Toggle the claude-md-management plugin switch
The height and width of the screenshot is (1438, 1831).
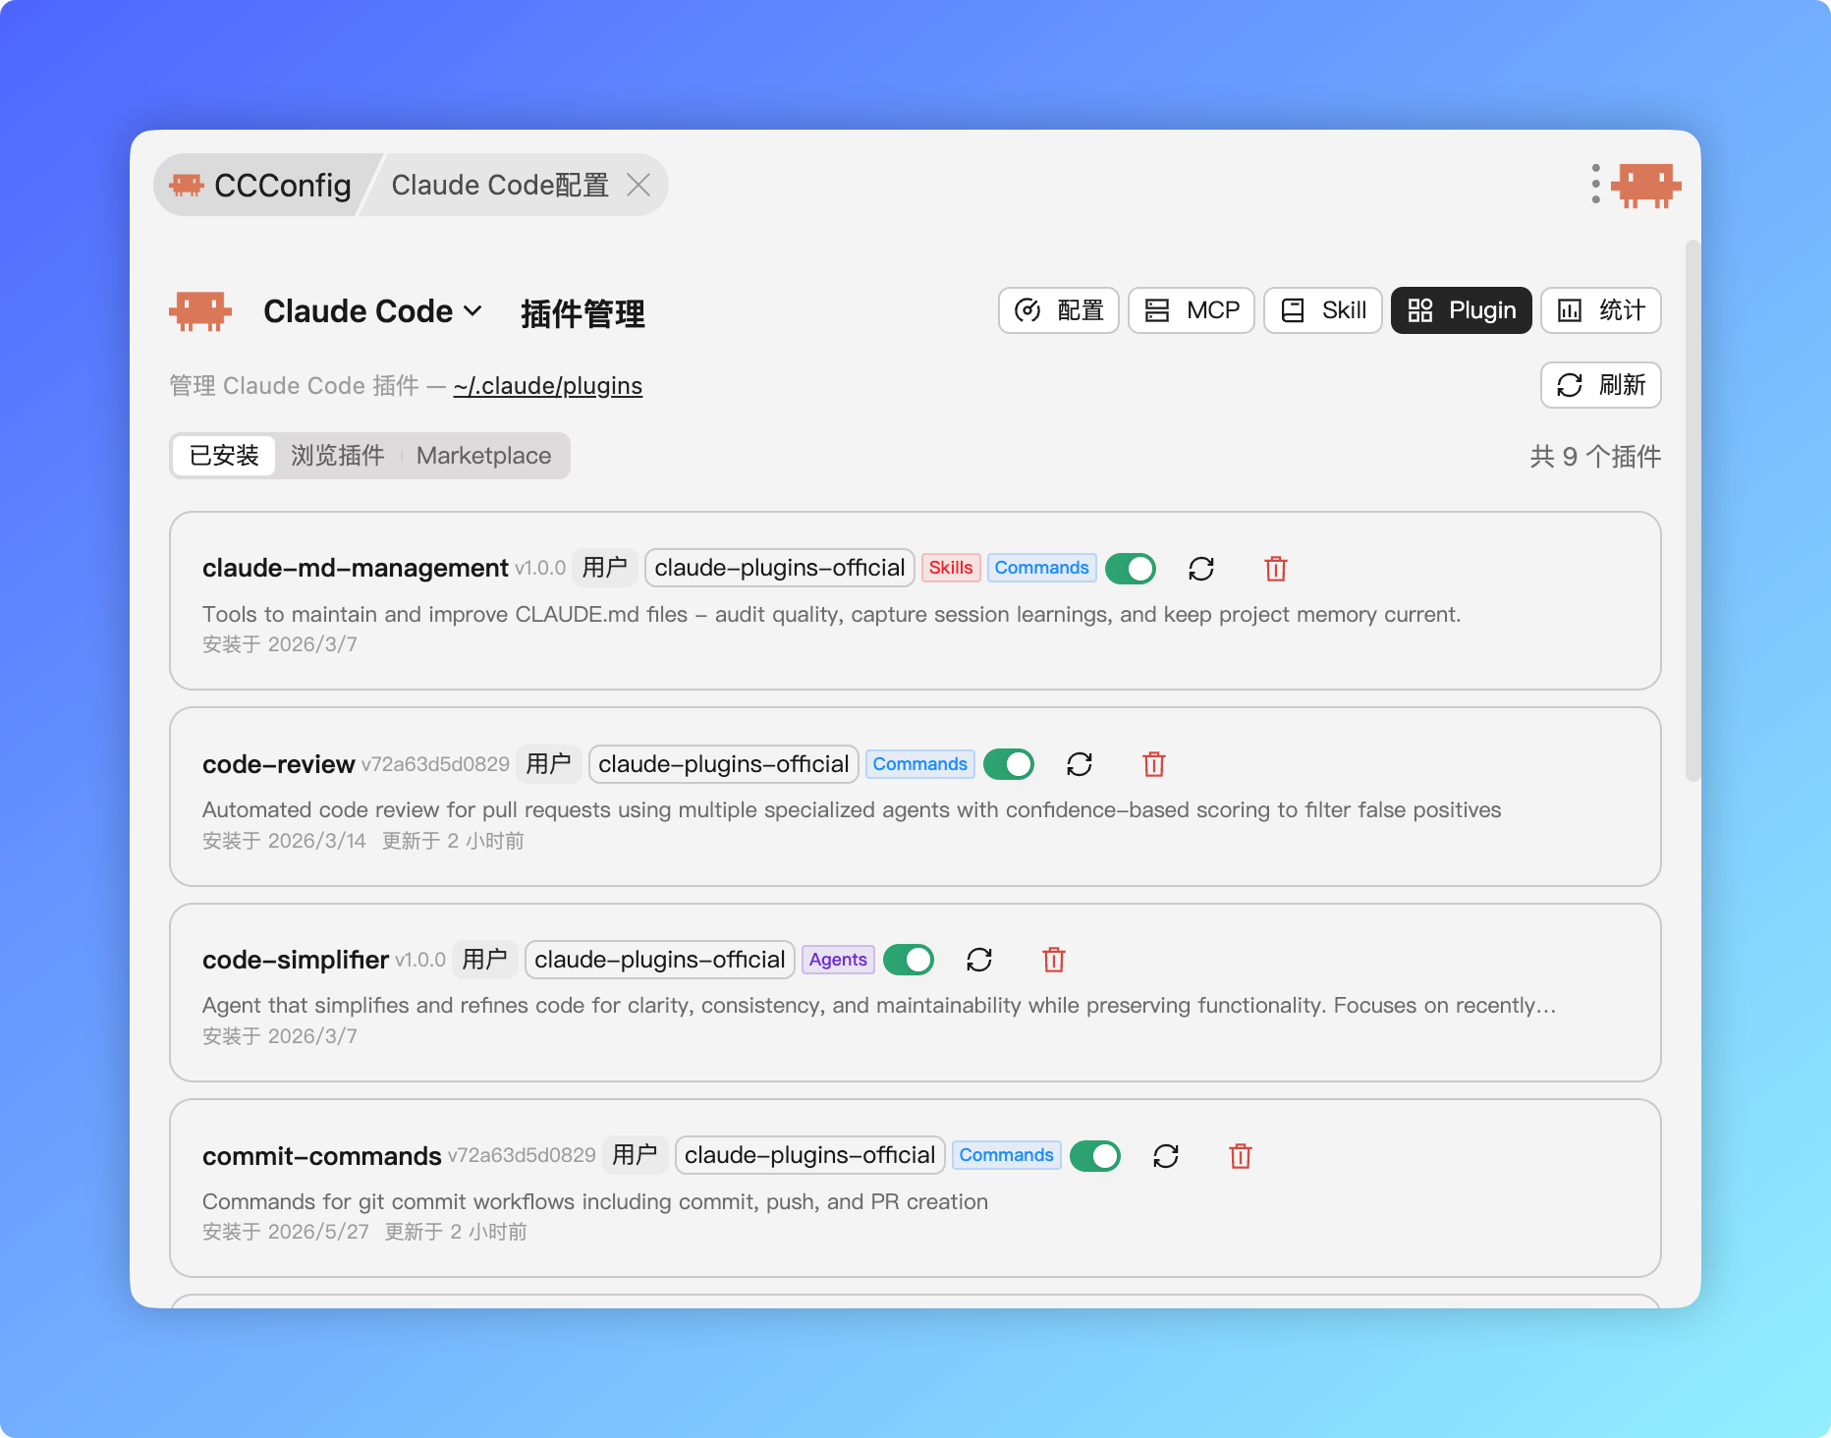coord(1131,569)
